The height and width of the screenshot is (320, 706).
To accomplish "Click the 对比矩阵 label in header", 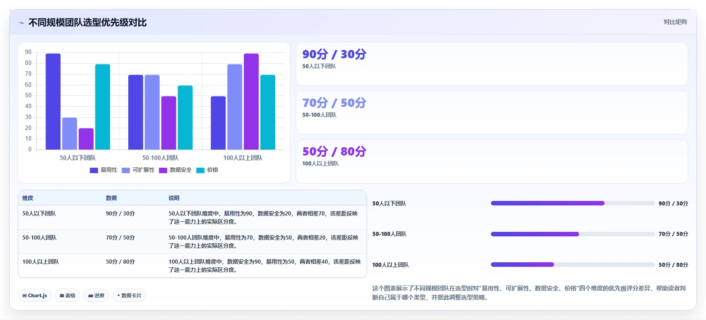I will [676, 22].
